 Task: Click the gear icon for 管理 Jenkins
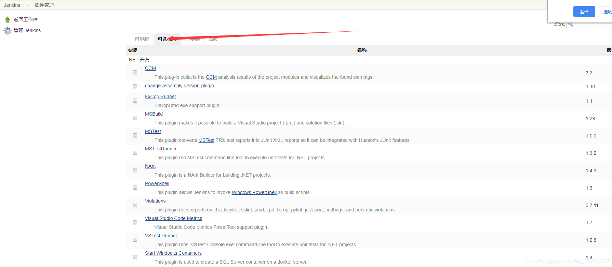click(x=8, y=31)
